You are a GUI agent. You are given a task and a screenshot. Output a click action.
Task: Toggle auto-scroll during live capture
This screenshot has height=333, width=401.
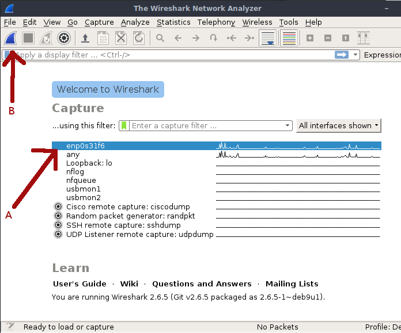[267, 39]
